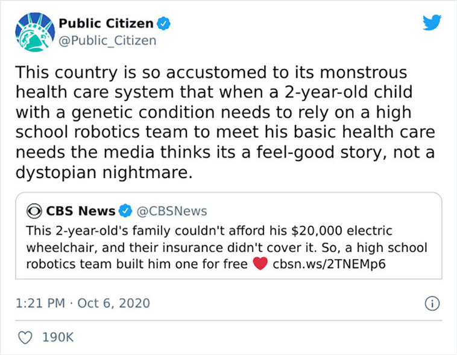Screen dimensions: 457x355
Task: Click the Twitter bird logo
Action: (x=432, y=22)
